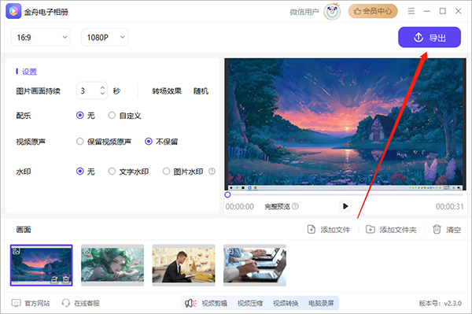Click replace icon on first thumbnail

54,279
